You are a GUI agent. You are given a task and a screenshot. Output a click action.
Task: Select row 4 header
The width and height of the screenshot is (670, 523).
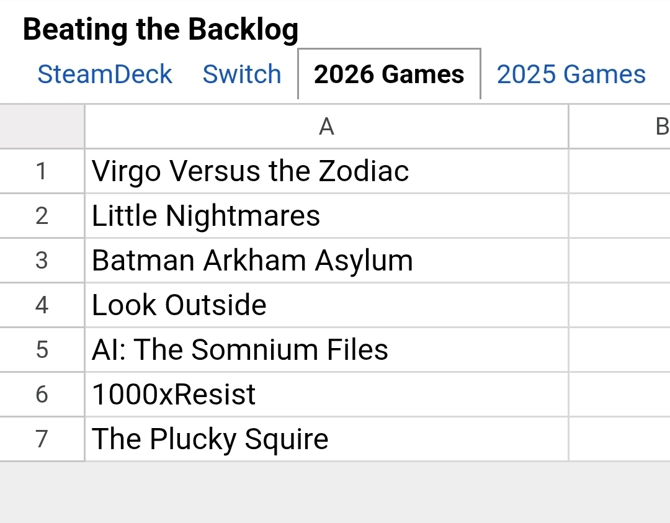(x=42, y=305)
